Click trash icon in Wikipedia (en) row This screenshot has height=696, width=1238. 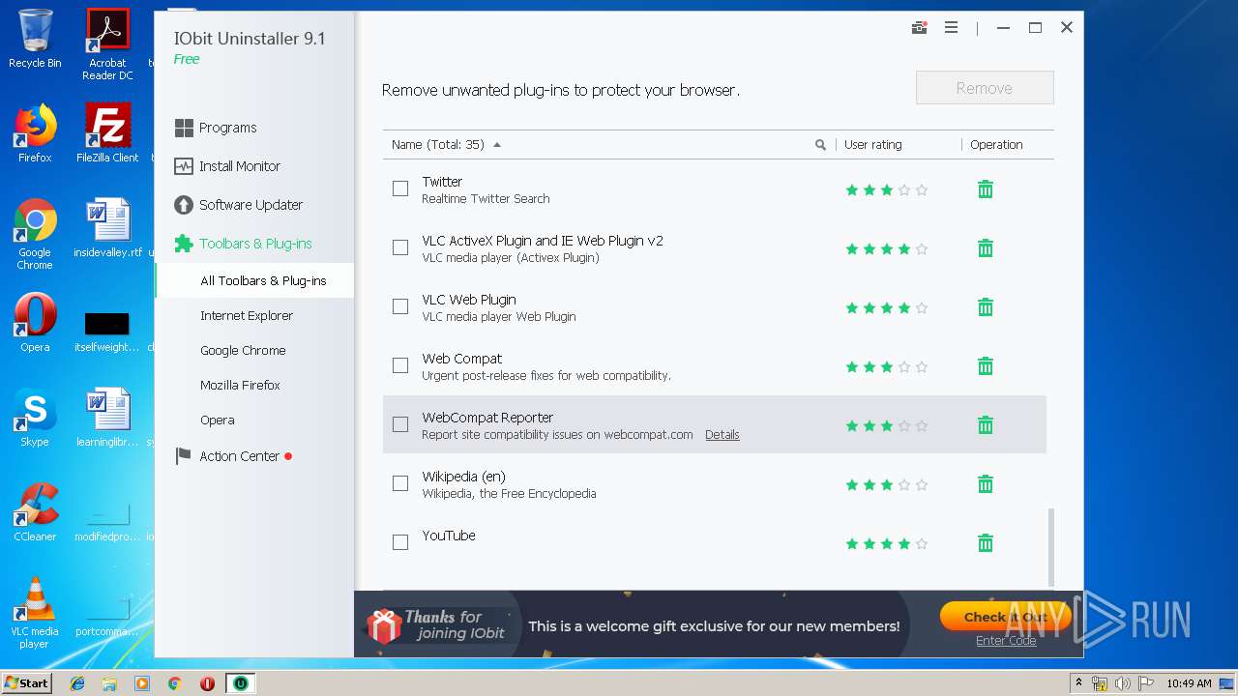[x=985, y=484]
